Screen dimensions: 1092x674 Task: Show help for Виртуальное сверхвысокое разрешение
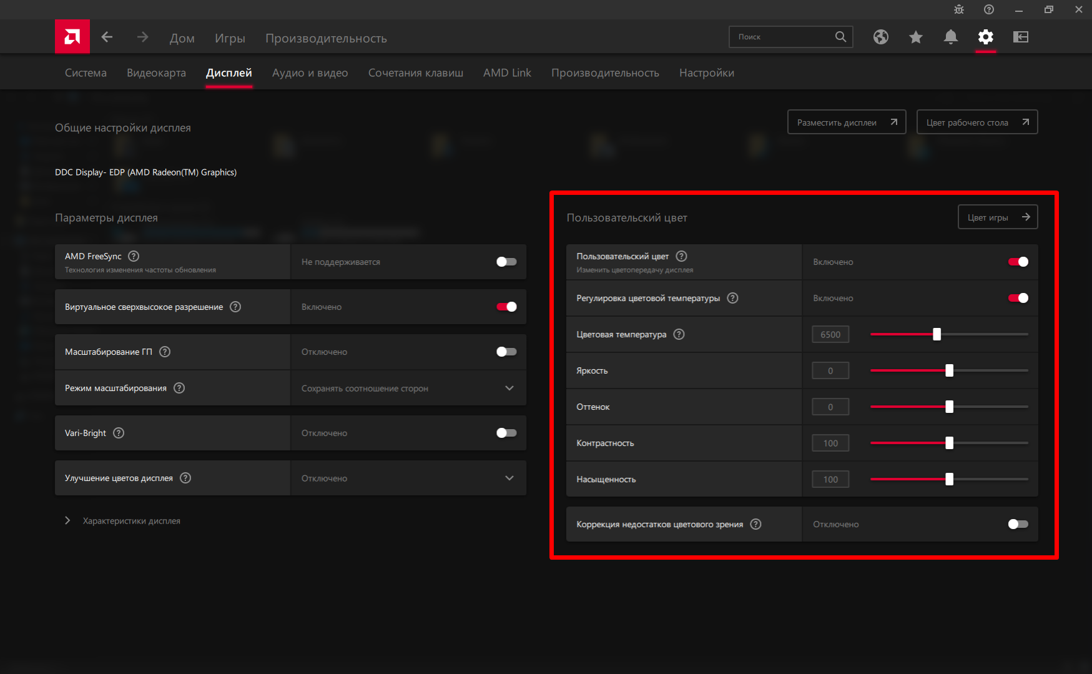point(235,307)
